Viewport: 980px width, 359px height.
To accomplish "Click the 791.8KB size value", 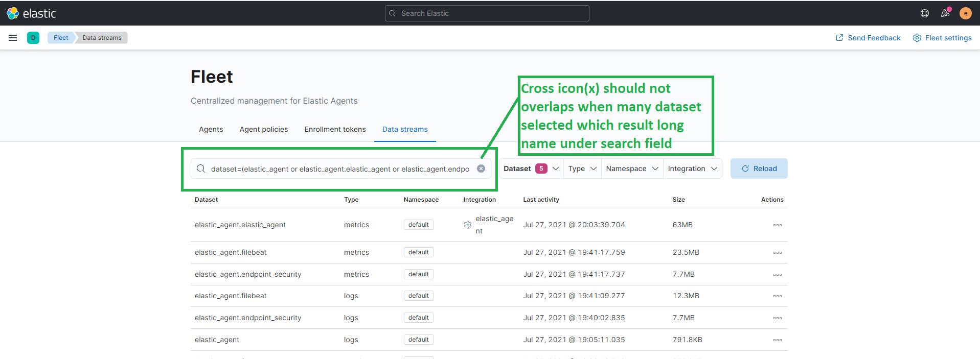I will [688, 340].
